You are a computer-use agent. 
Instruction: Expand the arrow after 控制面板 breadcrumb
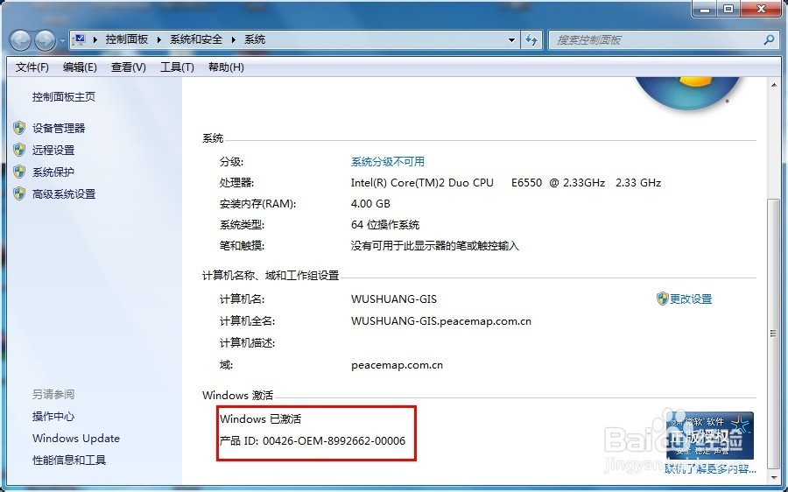[158, 39]
